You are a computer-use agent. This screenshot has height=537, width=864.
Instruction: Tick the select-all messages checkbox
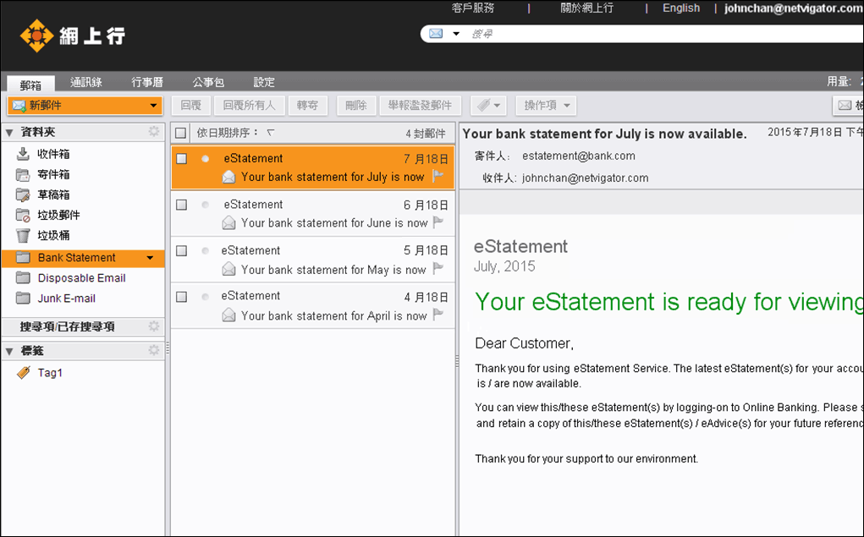coord(181,133)
